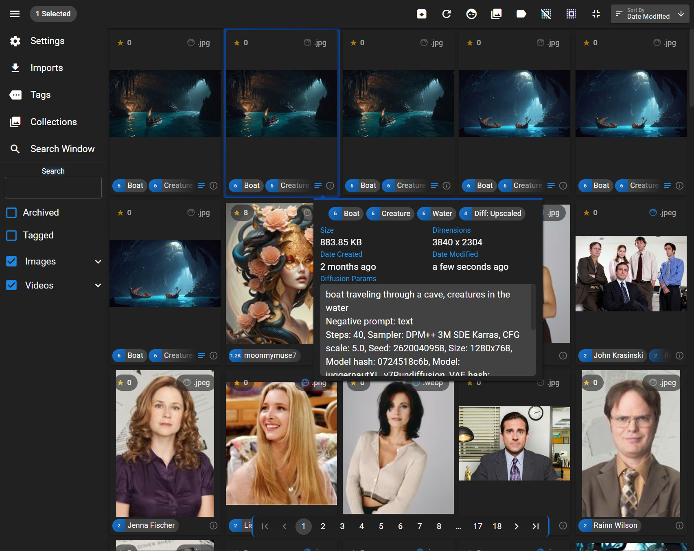694x551 pixels.
Task: Check the Tagged filter checkbox
Action: [12, 236]
